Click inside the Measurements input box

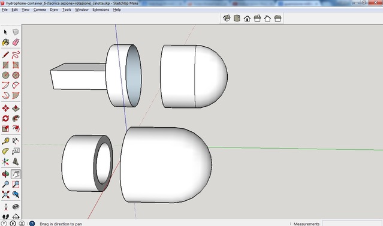(x=352, y=224)
